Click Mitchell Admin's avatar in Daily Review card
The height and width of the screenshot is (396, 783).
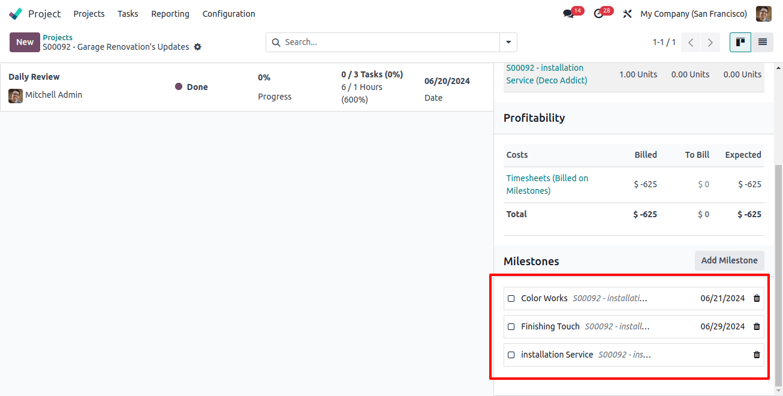pos(16,95)
